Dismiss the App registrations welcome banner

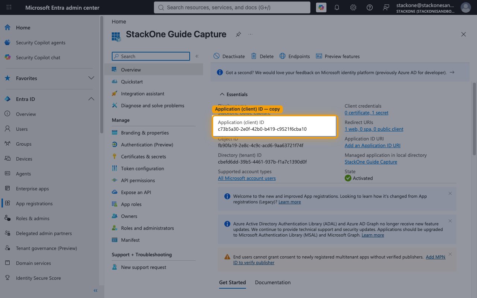(x=450, y=193)
